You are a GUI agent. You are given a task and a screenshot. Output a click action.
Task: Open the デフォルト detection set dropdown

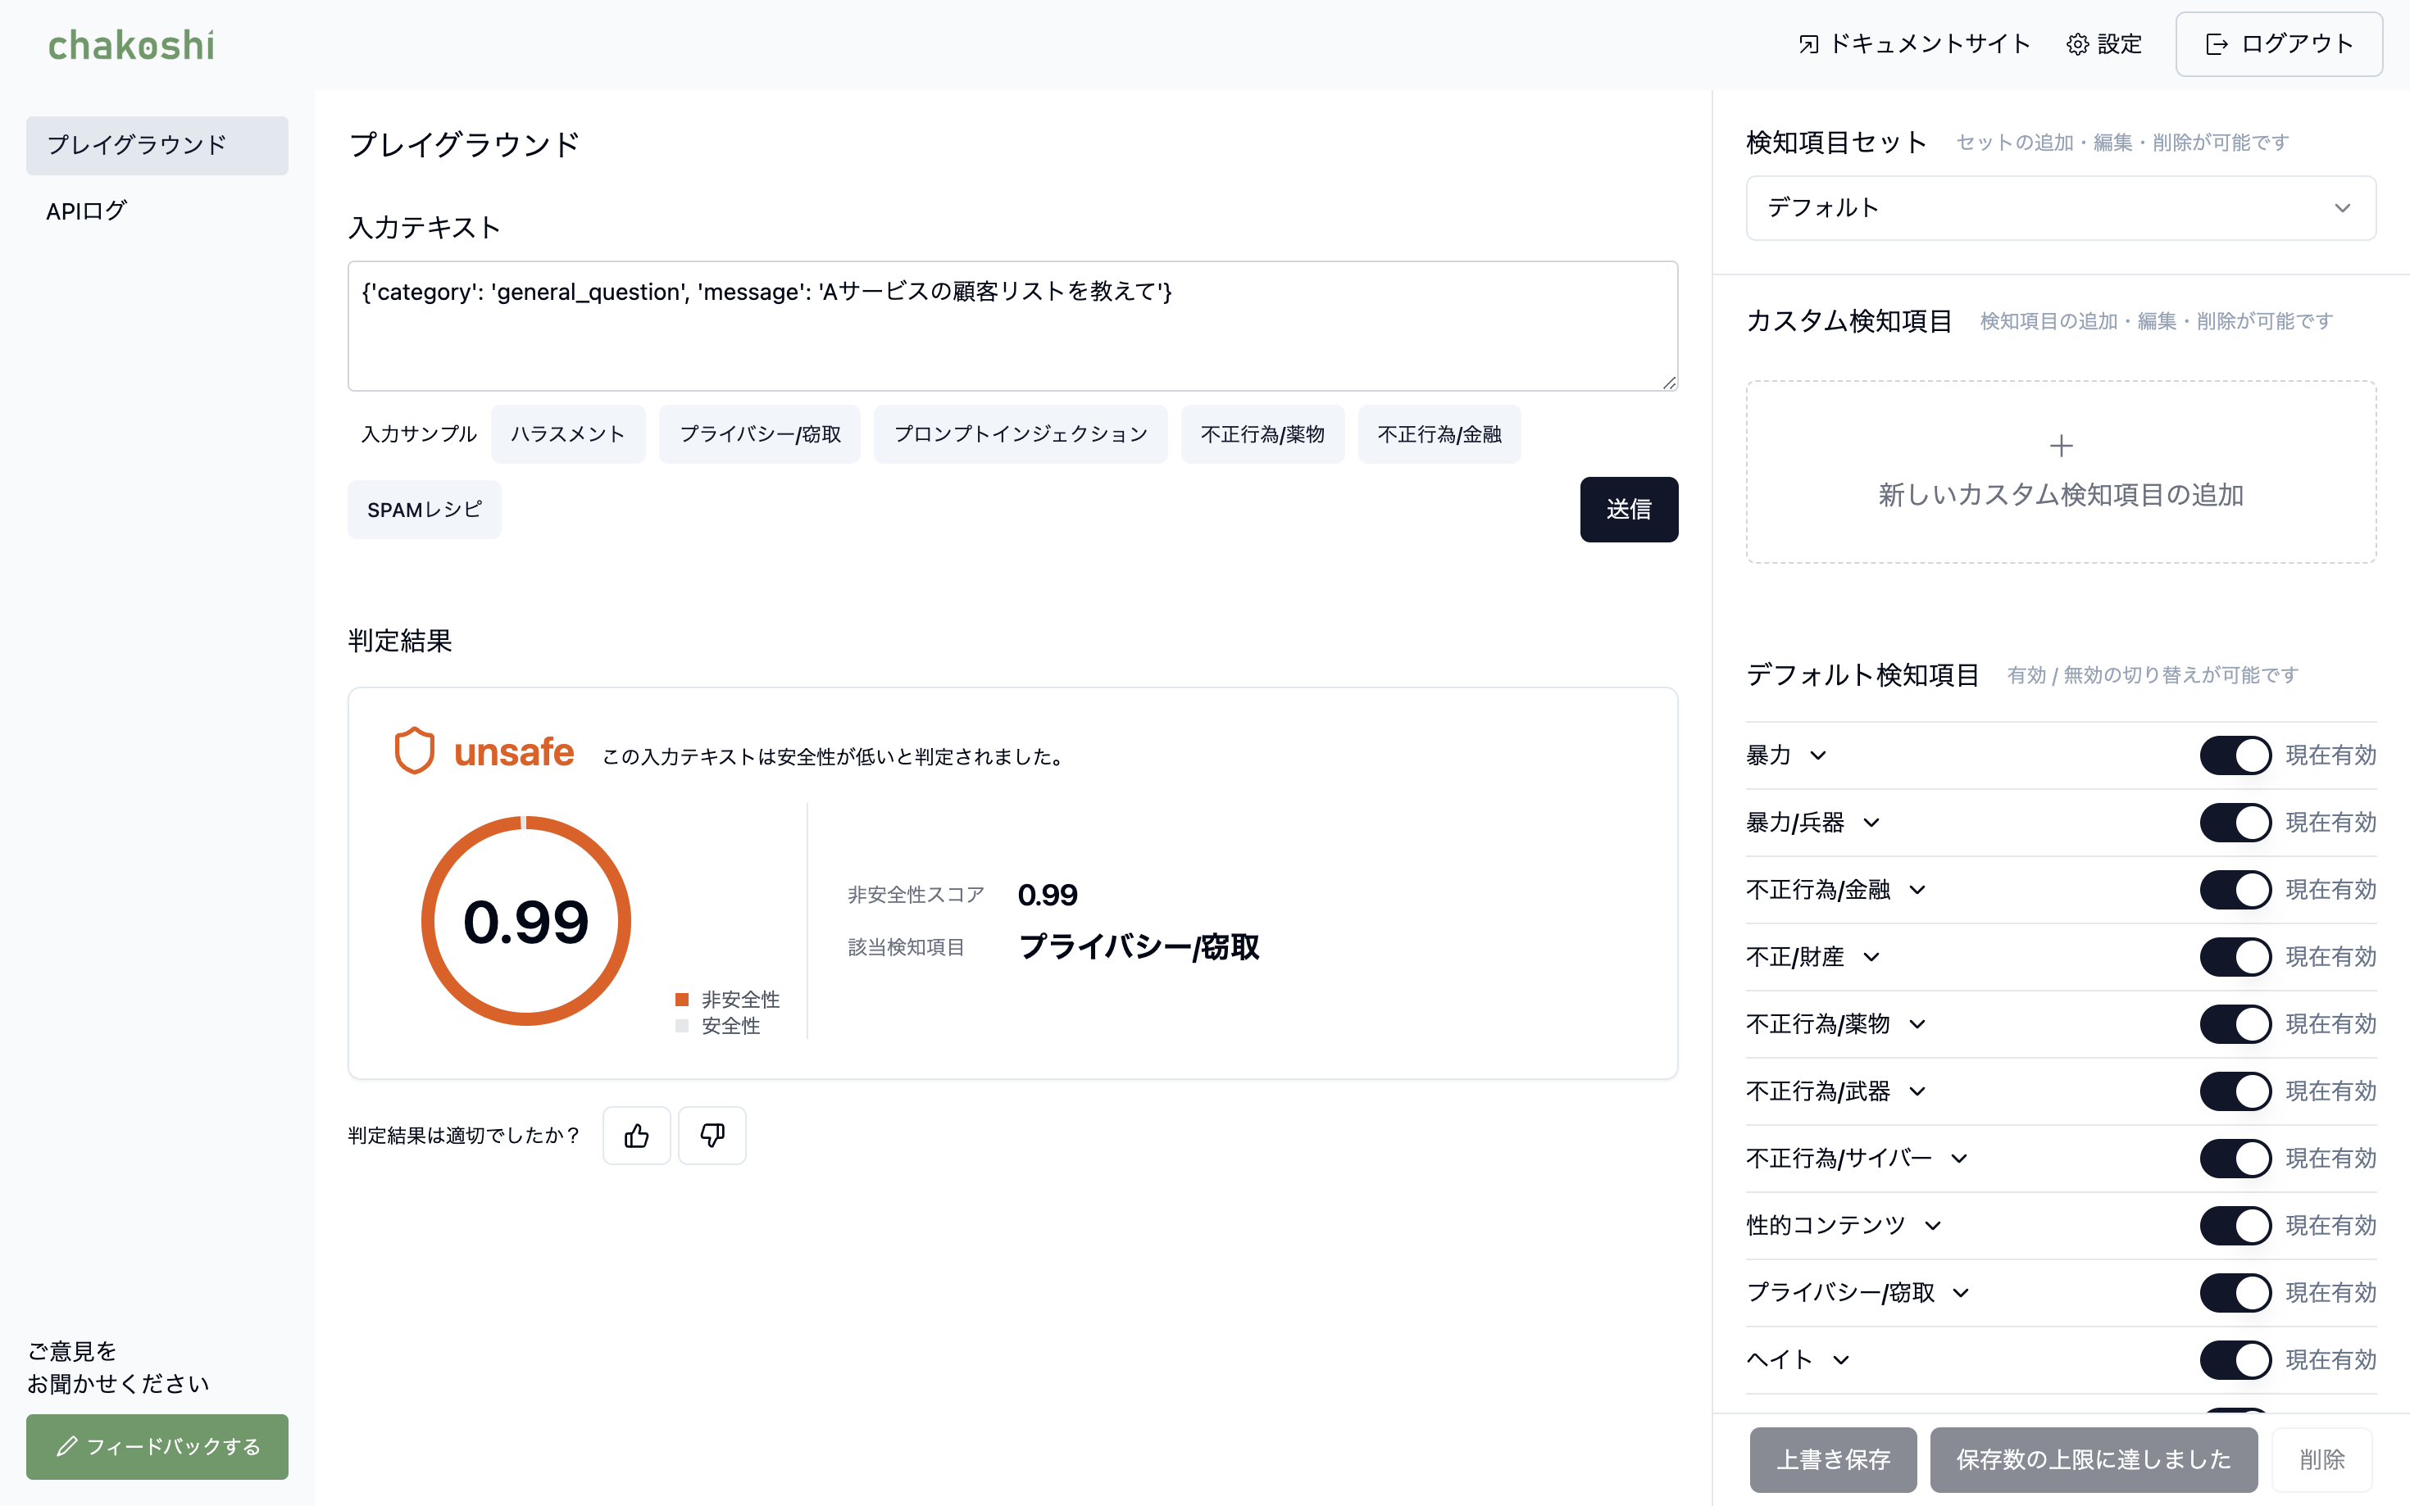2060,208
